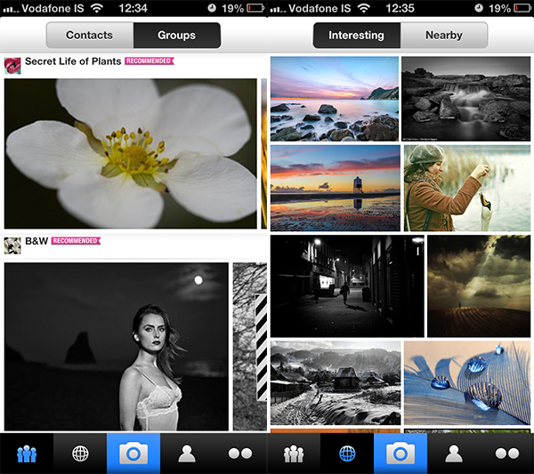Switch to the Contacts tab
The height and width of the screenshot is (474, 534).
point(89,36)
